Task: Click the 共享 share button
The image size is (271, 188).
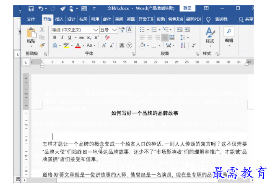Action: (245, 19)
